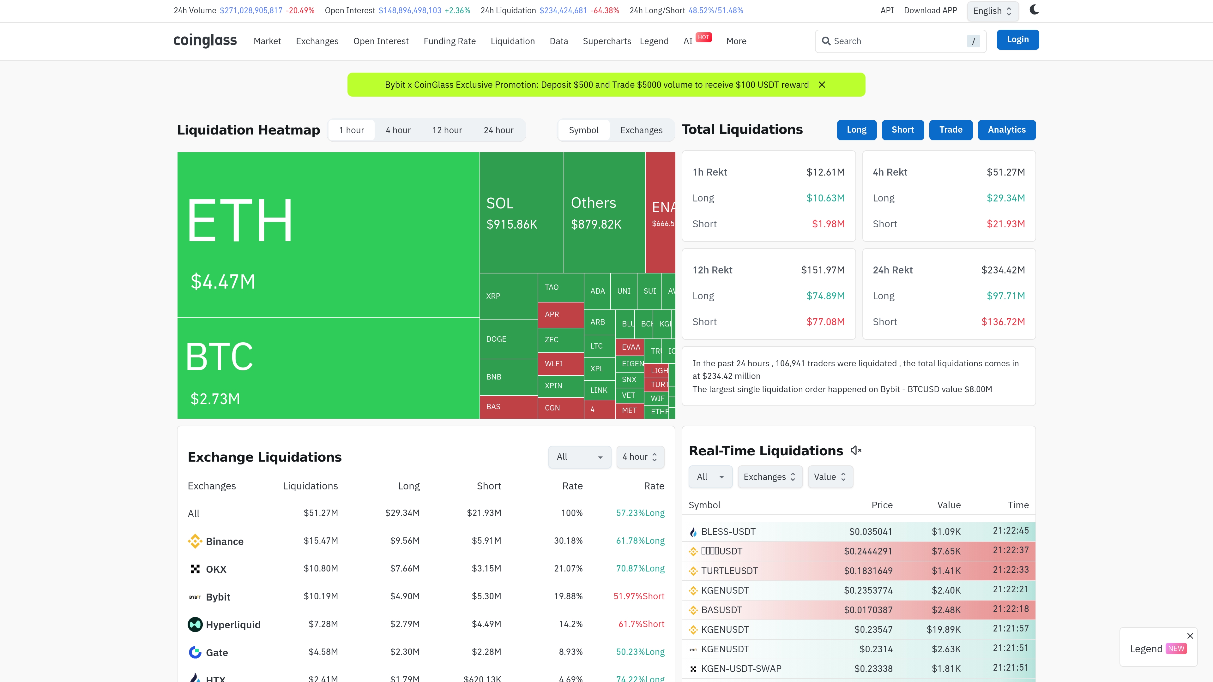Expand the 4 hour exchange liquidations dropdown

pyautogui.click(x=640, y=457)
